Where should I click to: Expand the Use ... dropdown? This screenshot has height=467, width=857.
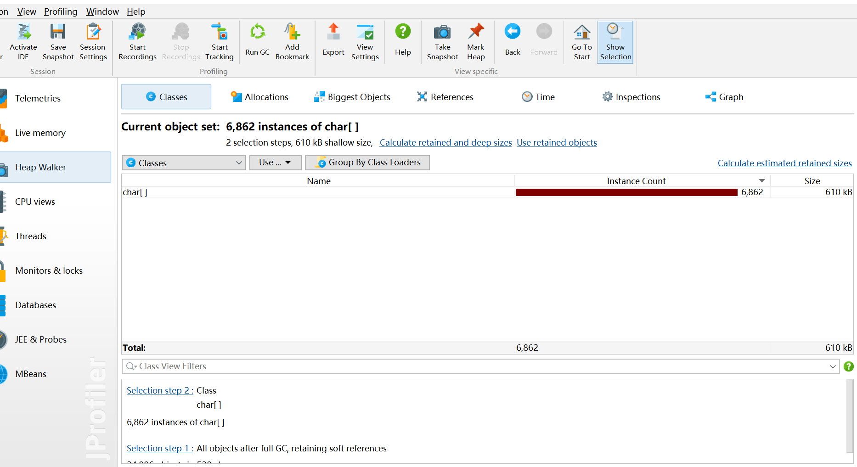[x=275, y=163]
